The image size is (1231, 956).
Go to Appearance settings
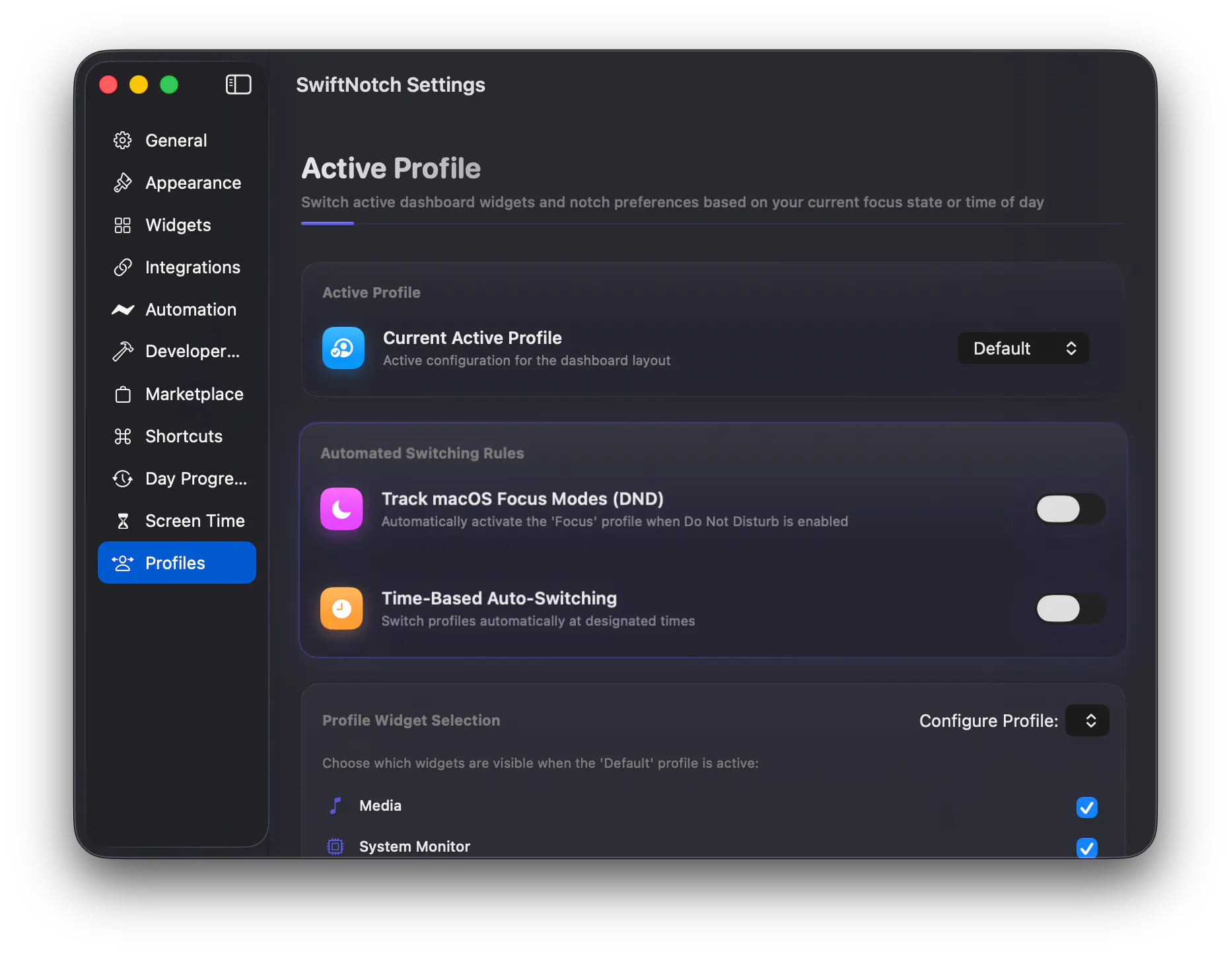(x=177, y=183)
